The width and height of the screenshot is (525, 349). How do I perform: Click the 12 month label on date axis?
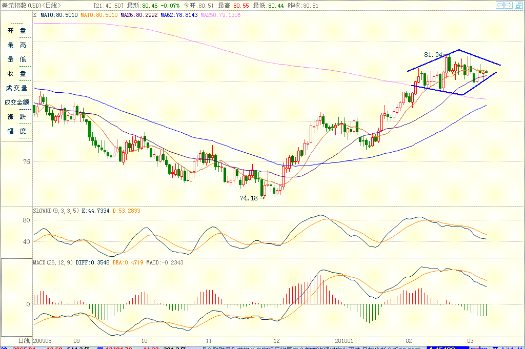click(276, 341)
